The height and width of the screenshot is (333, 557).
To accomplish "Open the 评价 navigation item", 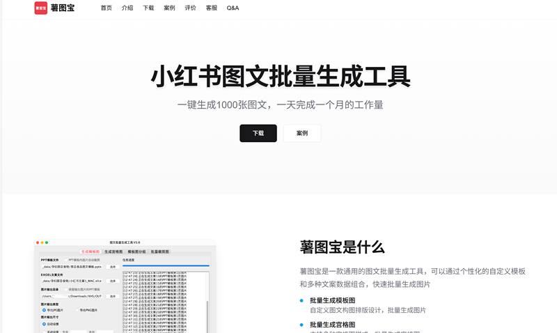I will click(190, 8).
